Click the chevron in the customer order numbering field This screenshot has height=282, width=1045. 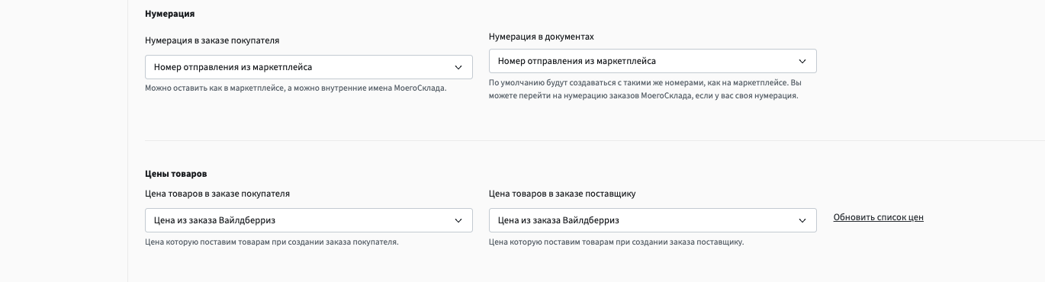(458, 67)
